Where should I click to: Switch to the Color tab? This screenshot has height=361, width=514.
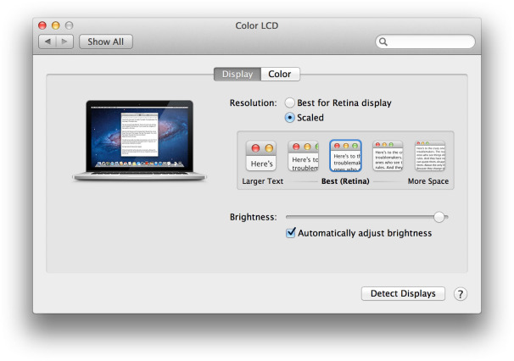pos(280,74)
